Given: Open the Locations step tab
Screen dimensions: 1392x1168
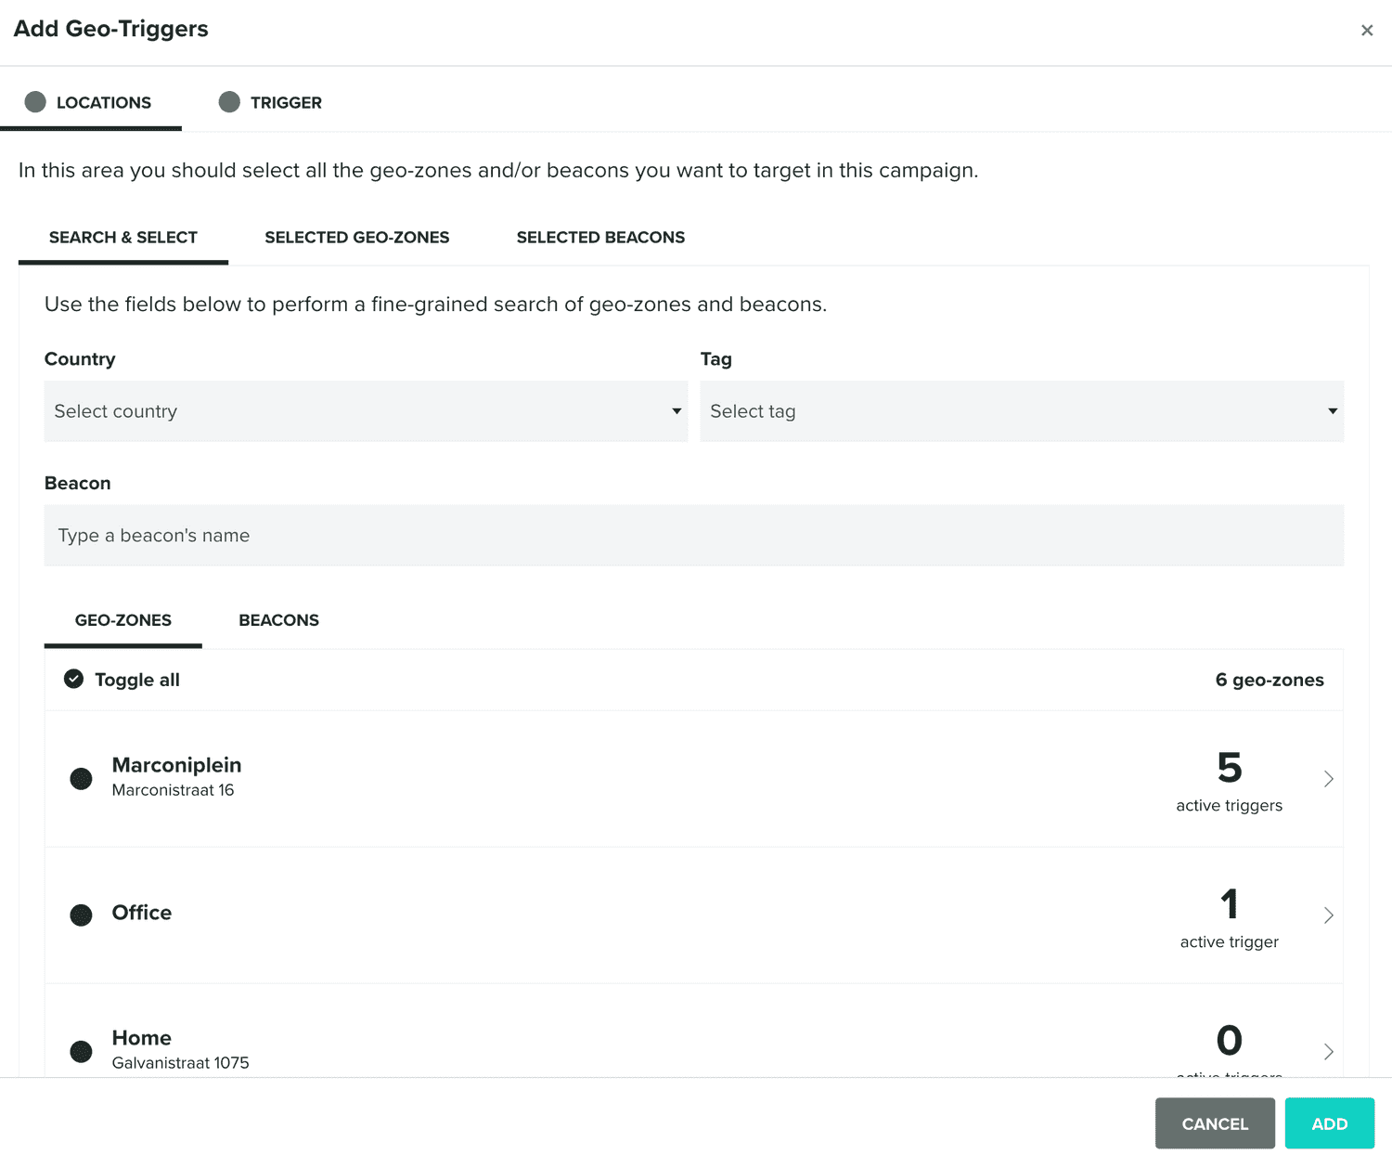Looking at the screenshot, I should pos(91,102).
